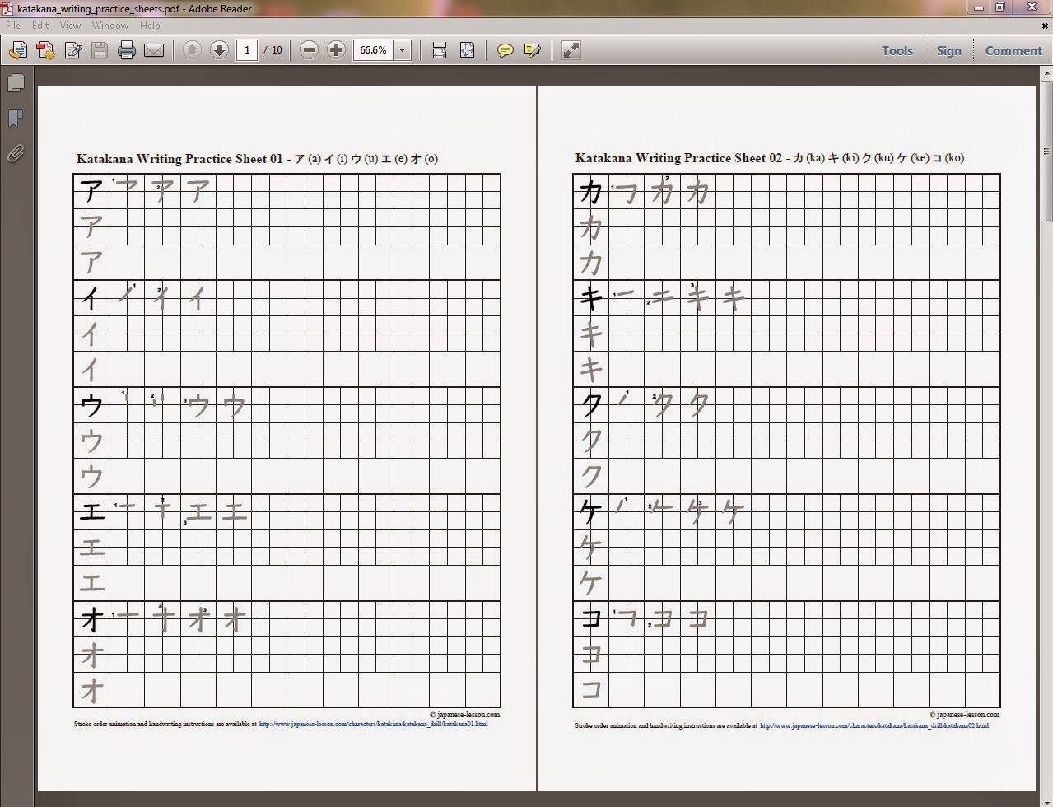Open the Sign pane
Image resolution: width=1053 pixels, height=807 pixels.
coord(948,50)
